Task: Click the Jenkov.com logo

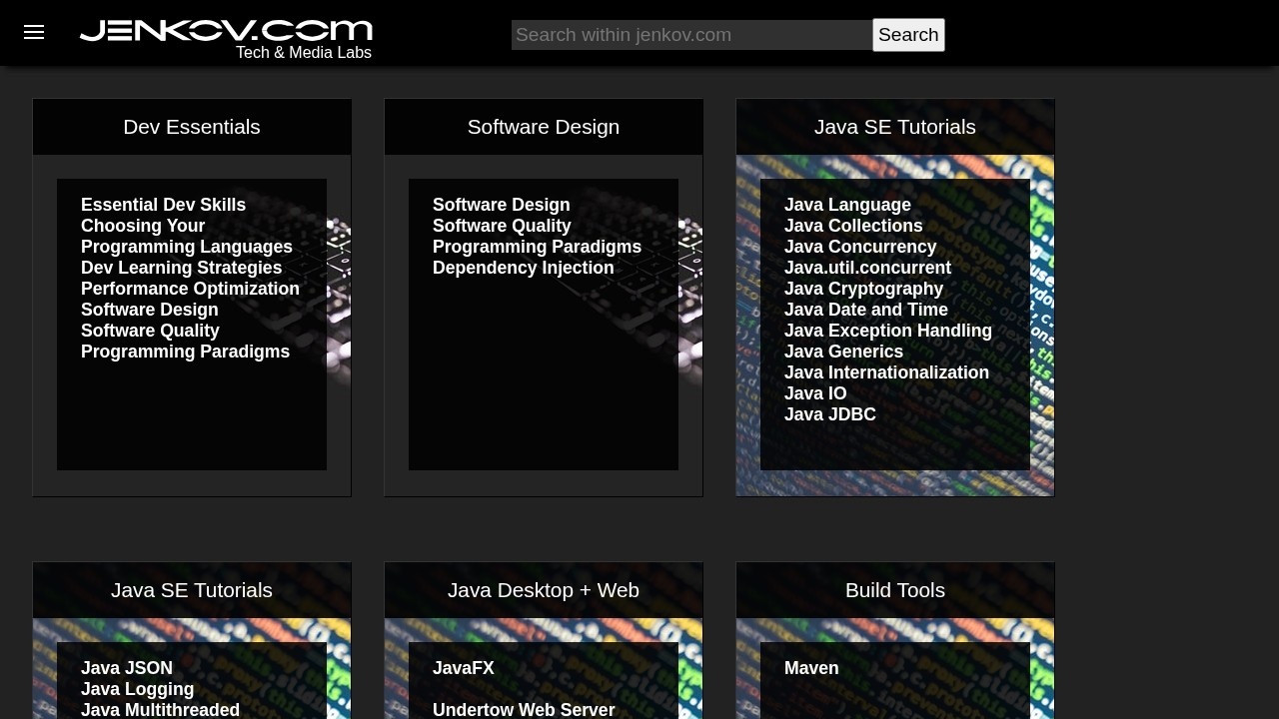Action: click(226, 31)
